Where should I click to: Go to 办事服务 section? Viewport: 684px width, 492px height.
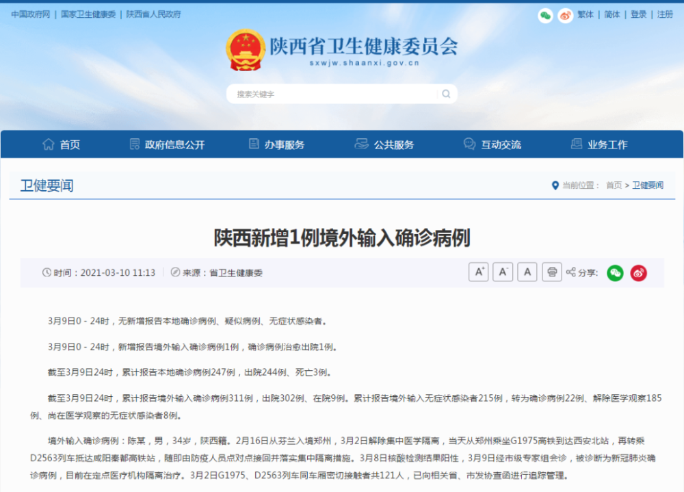[x=276, y=144]
